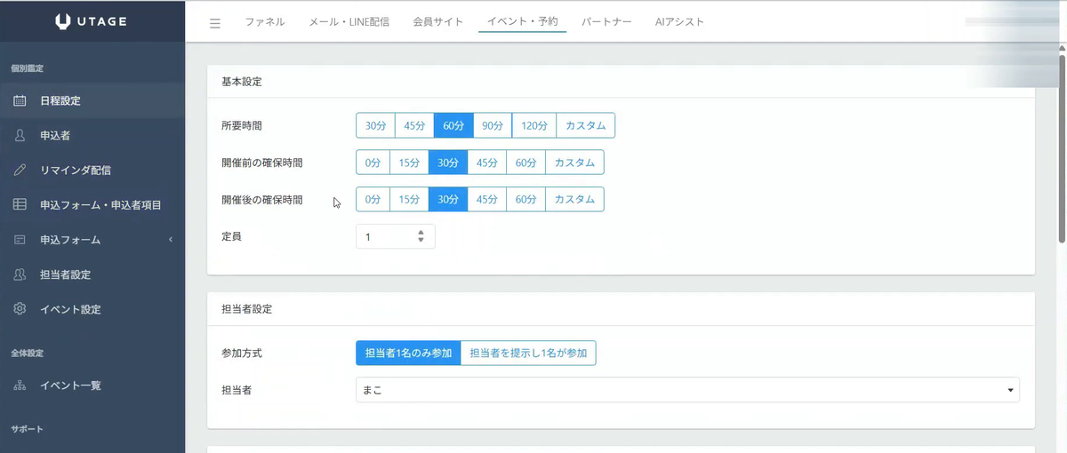Select カスタム for 所要時間
The image size is (1067, 453).
(585, 125)
